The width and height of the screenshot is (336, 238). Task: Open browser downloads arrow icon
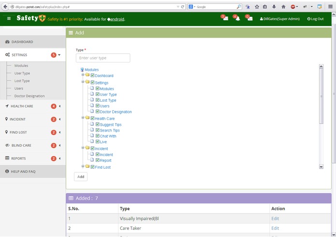pyautogui.click(x=274, y=7)
